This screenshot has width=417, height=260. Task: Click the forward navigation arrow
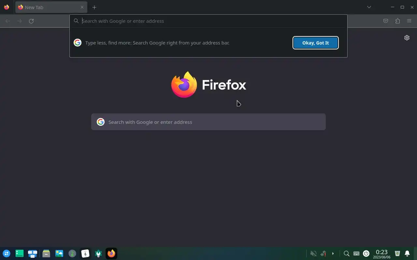(20, 21)
